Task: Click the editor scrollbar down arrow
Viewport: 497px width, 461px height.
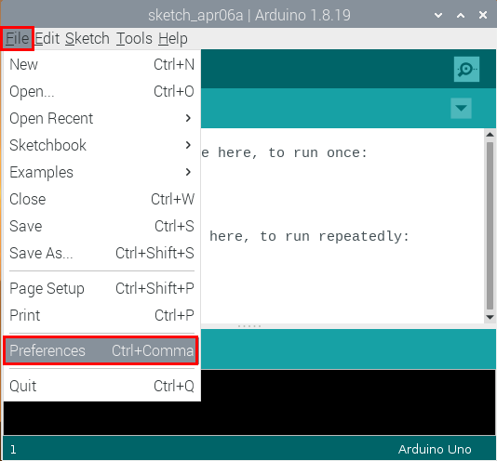Action: (x=490, y=317)
